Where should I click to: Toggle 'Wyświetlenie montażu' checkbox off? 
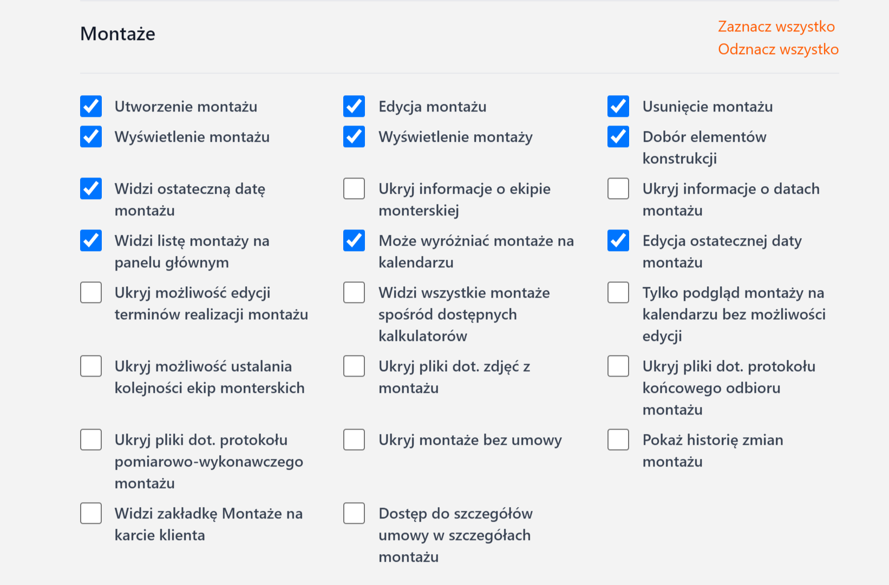point(91,137)
